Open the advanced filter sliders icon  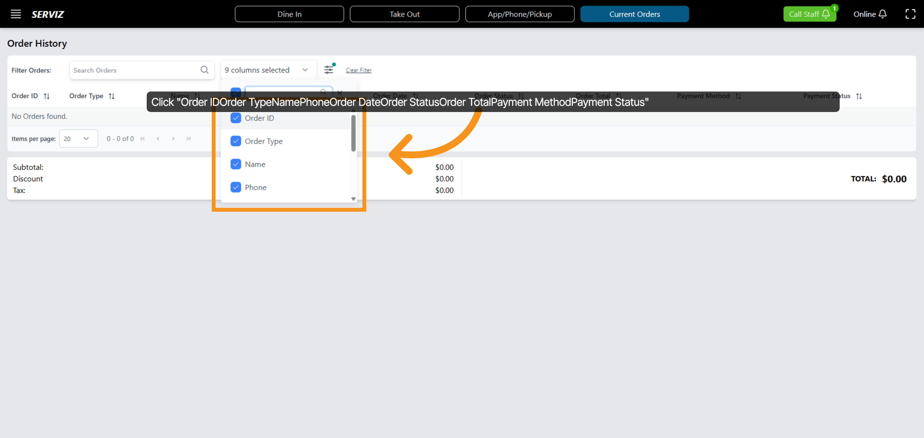tap(329, 69)
